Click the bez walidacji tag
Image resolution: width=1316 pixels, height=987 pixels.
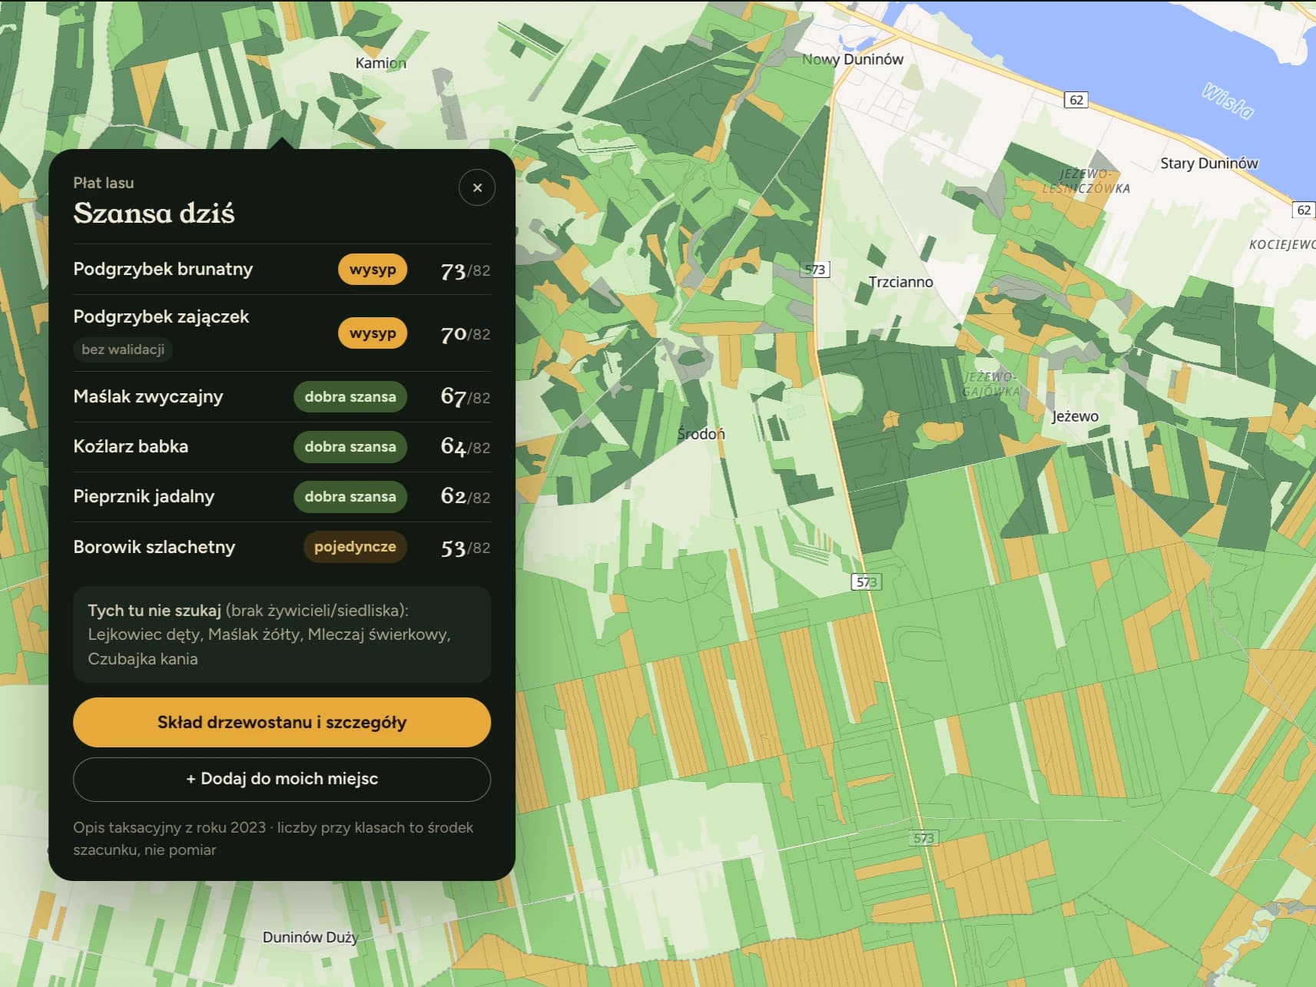[123, 349]
